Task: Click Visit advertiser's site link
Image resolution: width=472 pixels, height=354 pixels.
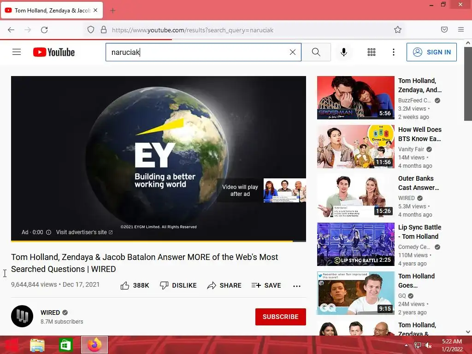Action: tap(84, 232)
